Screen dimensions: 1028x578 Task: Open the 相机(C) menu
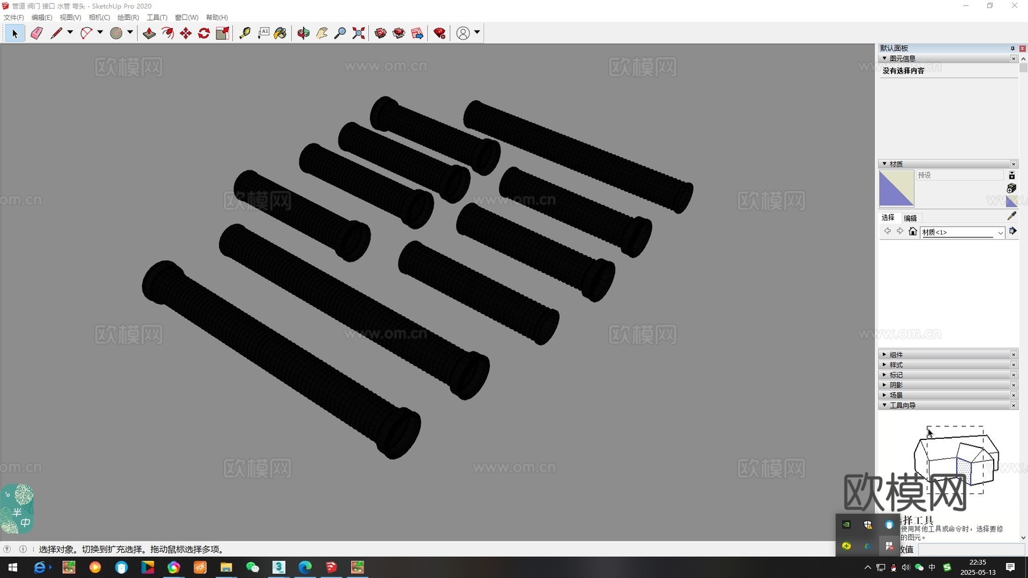pos(99,18)
